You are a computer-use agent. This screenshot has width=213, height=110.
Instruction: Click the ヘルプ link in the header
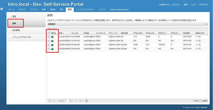click(193, 4)
